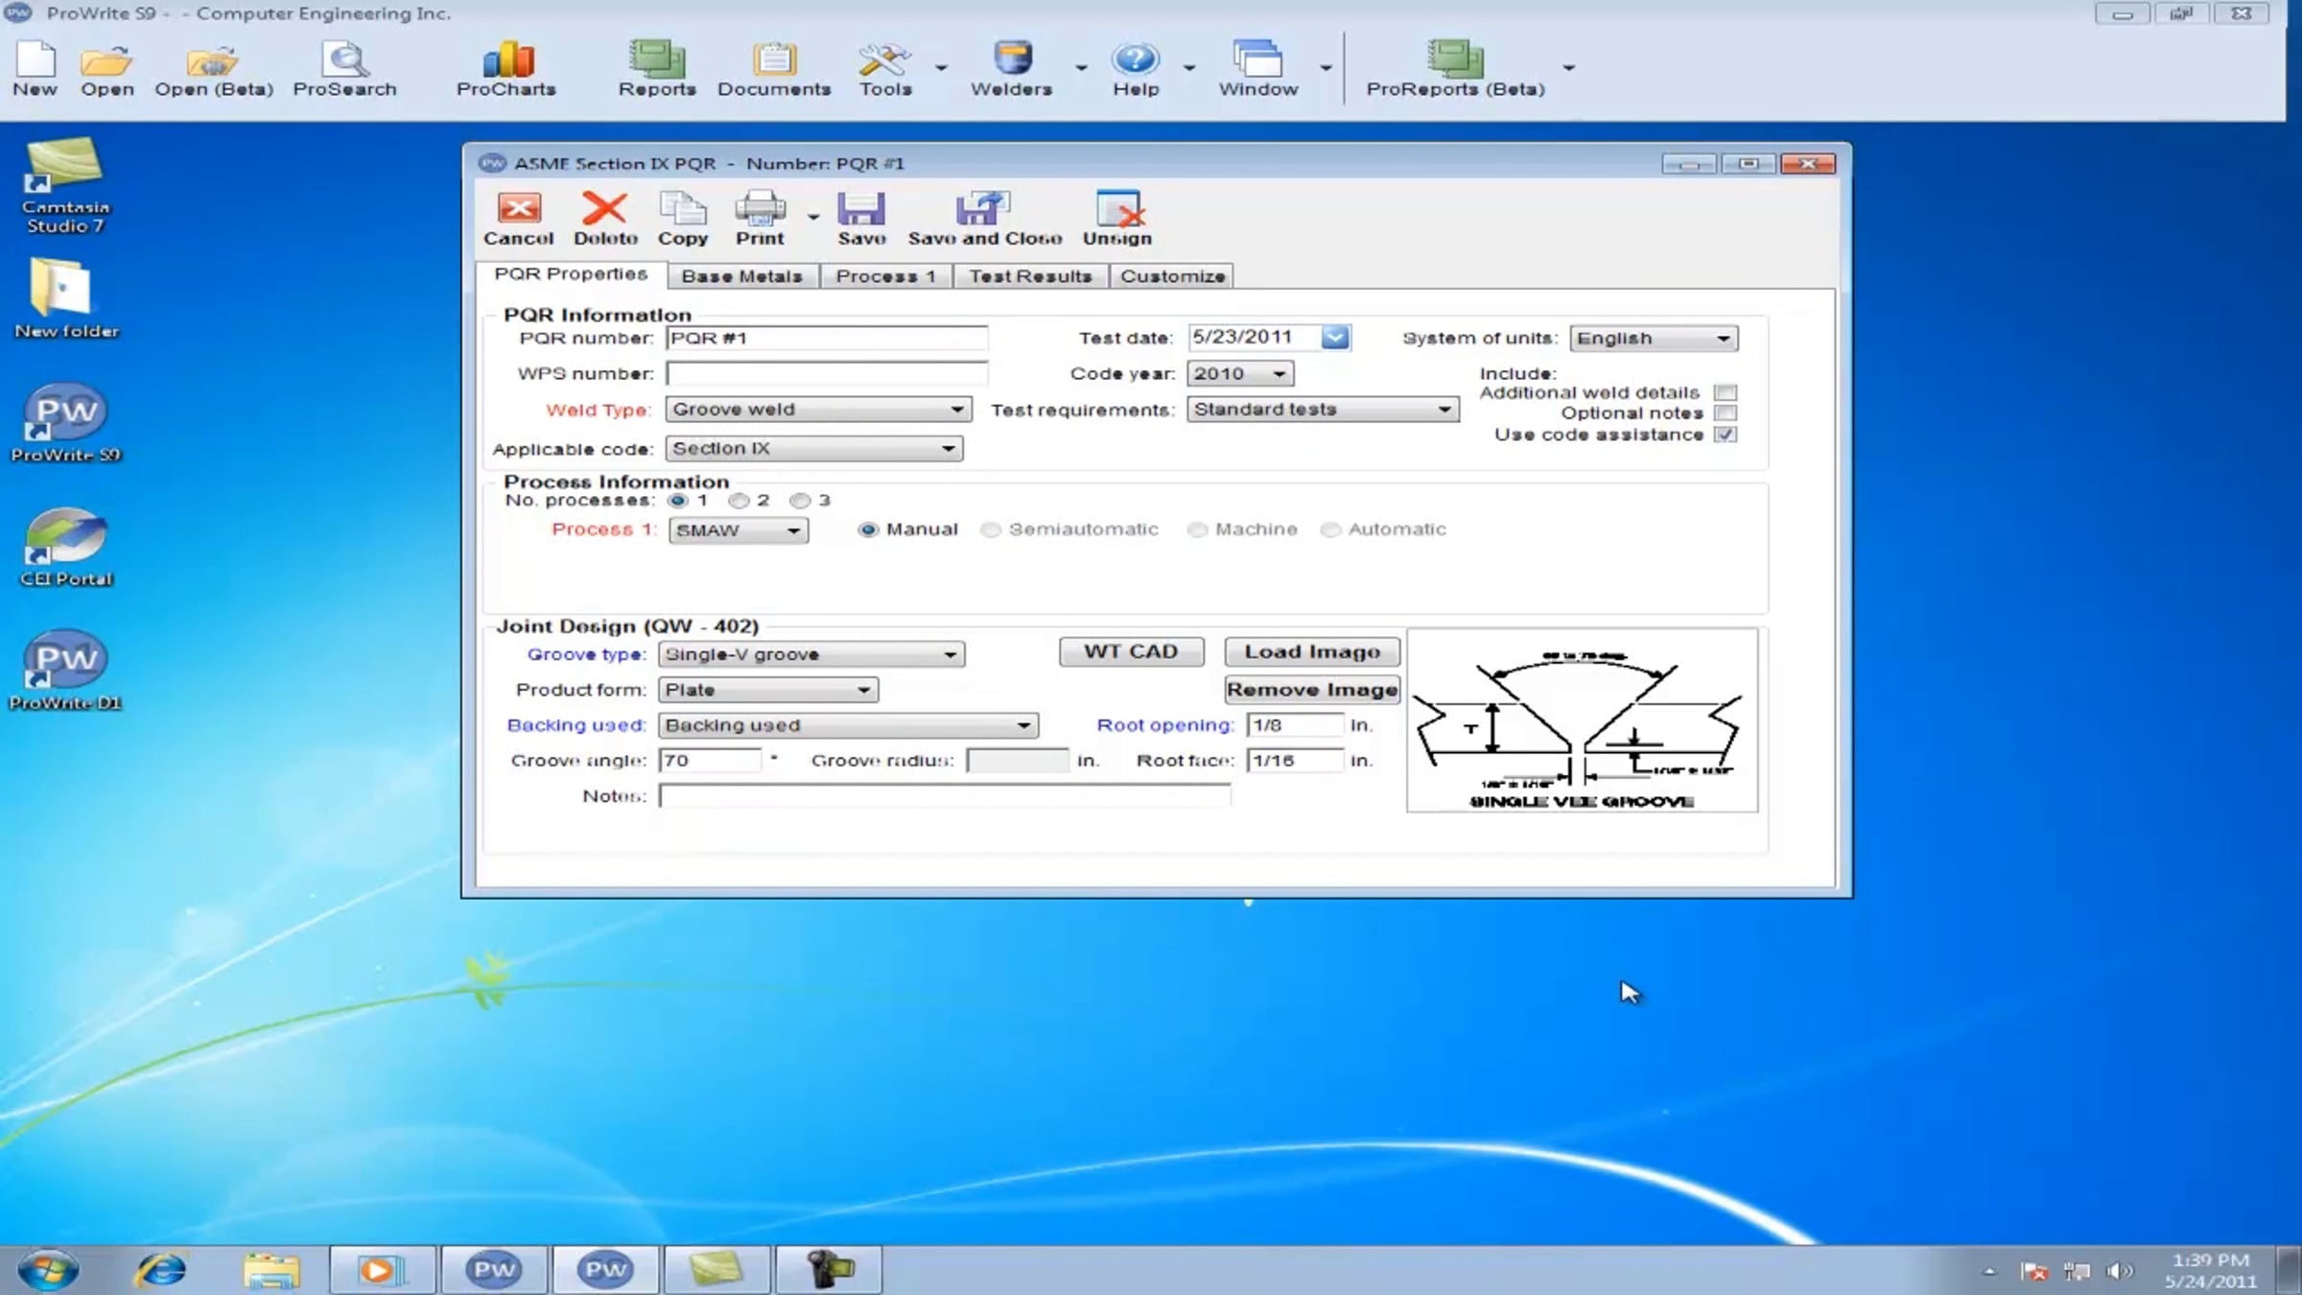Click the Remove Image button
The image size is (2302, 1295).
click(1312, 690)
